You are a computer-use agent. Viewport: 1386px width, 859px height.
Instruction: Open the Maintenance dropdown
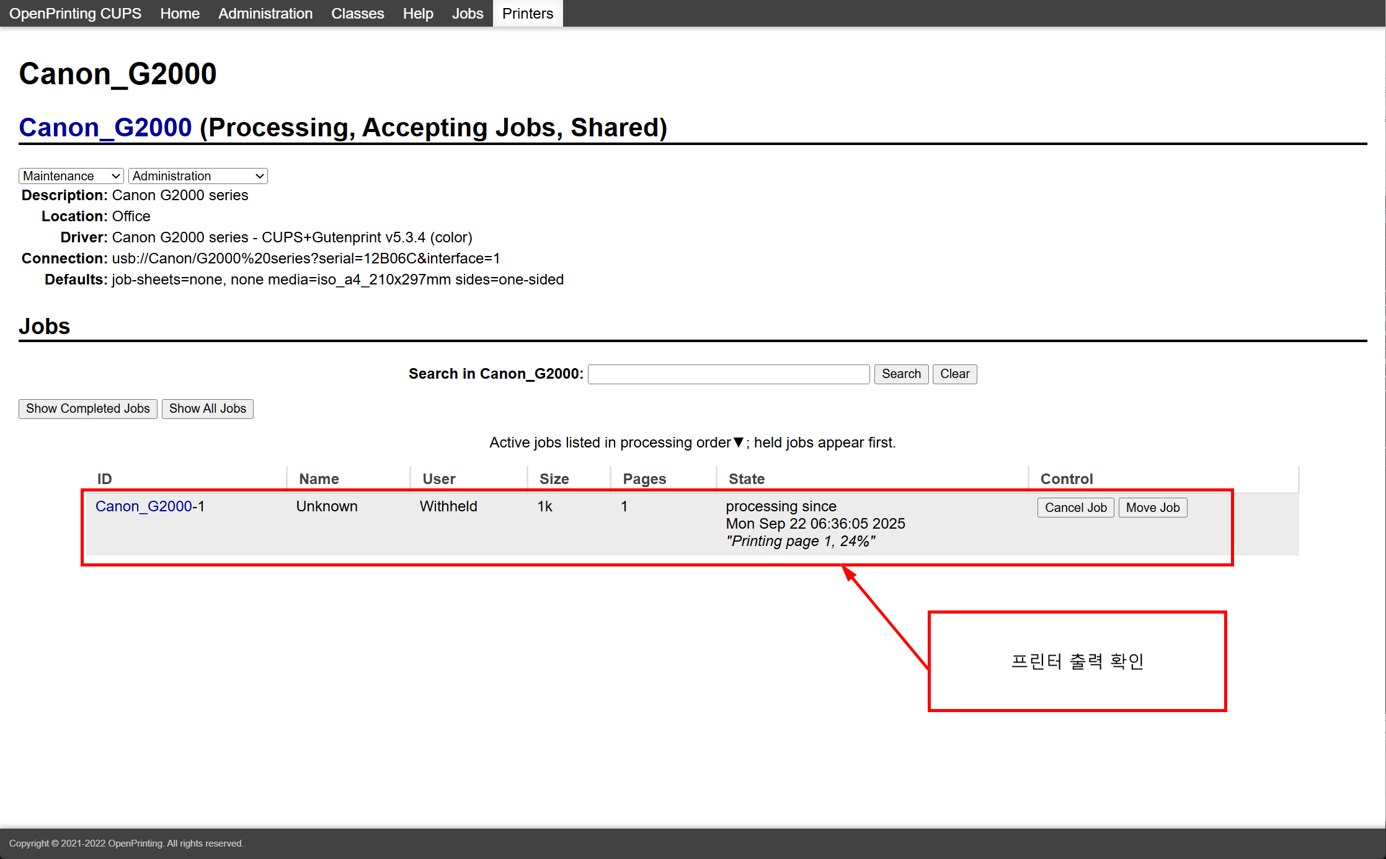pos(71,176)
